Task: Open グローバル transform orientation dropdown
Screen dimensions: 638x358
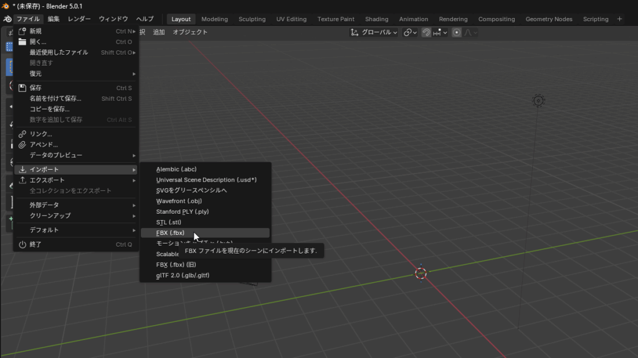Action: pyautogui.click(x=374, y=32)
